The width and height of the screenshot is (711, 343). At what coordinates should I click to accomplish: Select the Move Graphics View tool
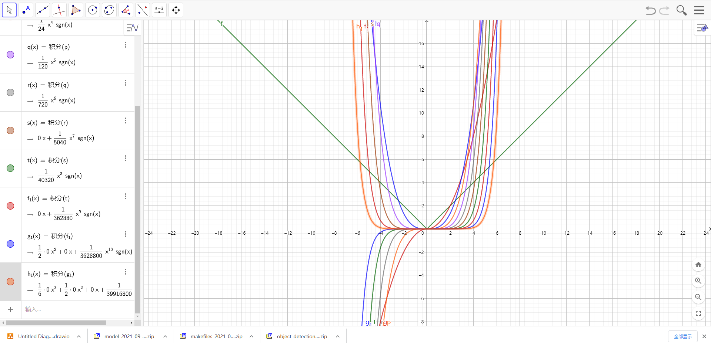176,10
